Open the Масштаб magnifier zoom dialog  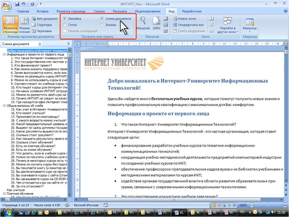(143, 23)
